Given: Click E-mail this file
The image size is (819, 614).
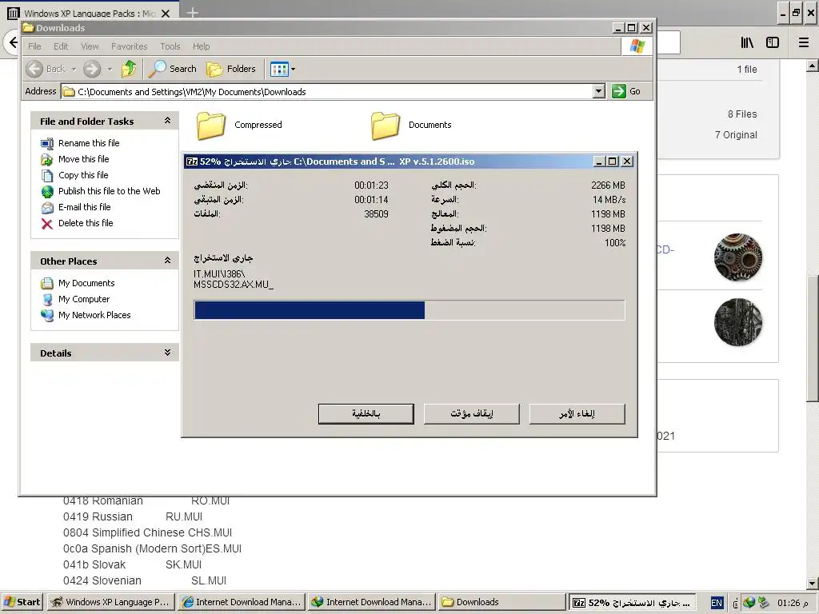Looking at the screenshot, I should 85,207.
